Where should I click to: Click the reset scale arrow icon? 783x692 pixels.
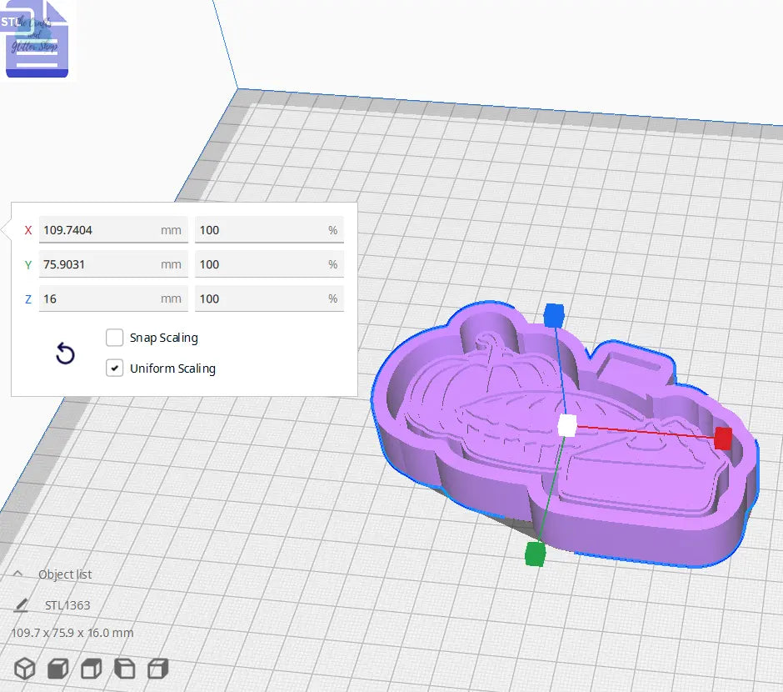click(x=65, y=354)
